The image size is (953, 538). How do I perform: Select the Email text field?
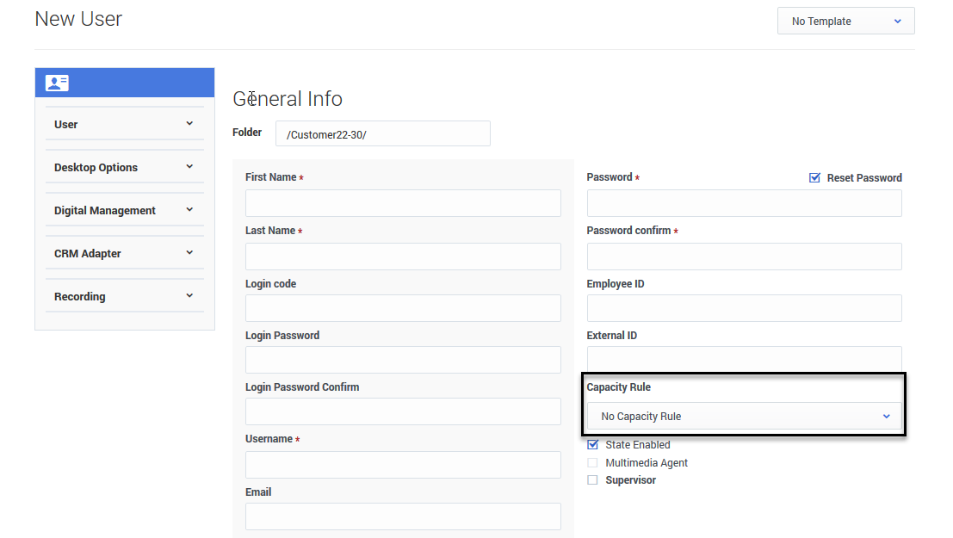coord(403,516)
